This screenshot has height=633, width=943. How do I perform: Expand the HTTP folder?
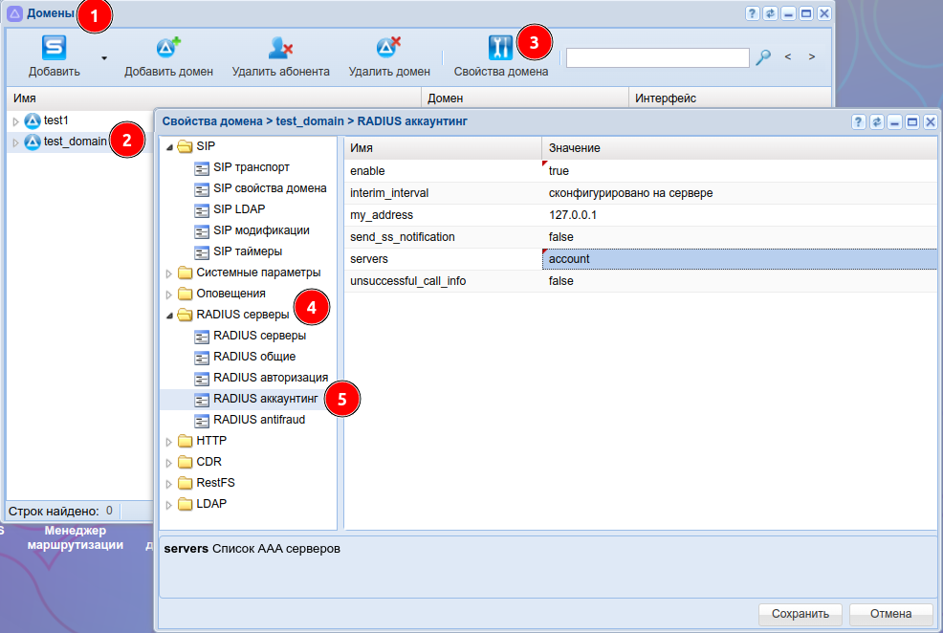click(169, 442)
